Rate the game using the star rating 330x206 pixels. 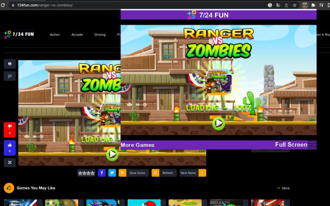(x=86, y=173)
